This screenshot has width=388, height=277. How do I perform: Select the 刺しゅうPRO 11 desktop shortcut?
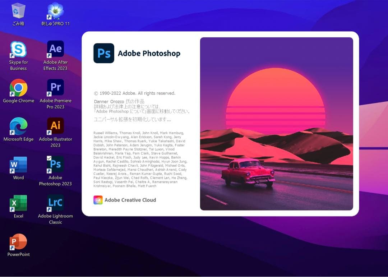pyautogui.click(x=55, y=11)
